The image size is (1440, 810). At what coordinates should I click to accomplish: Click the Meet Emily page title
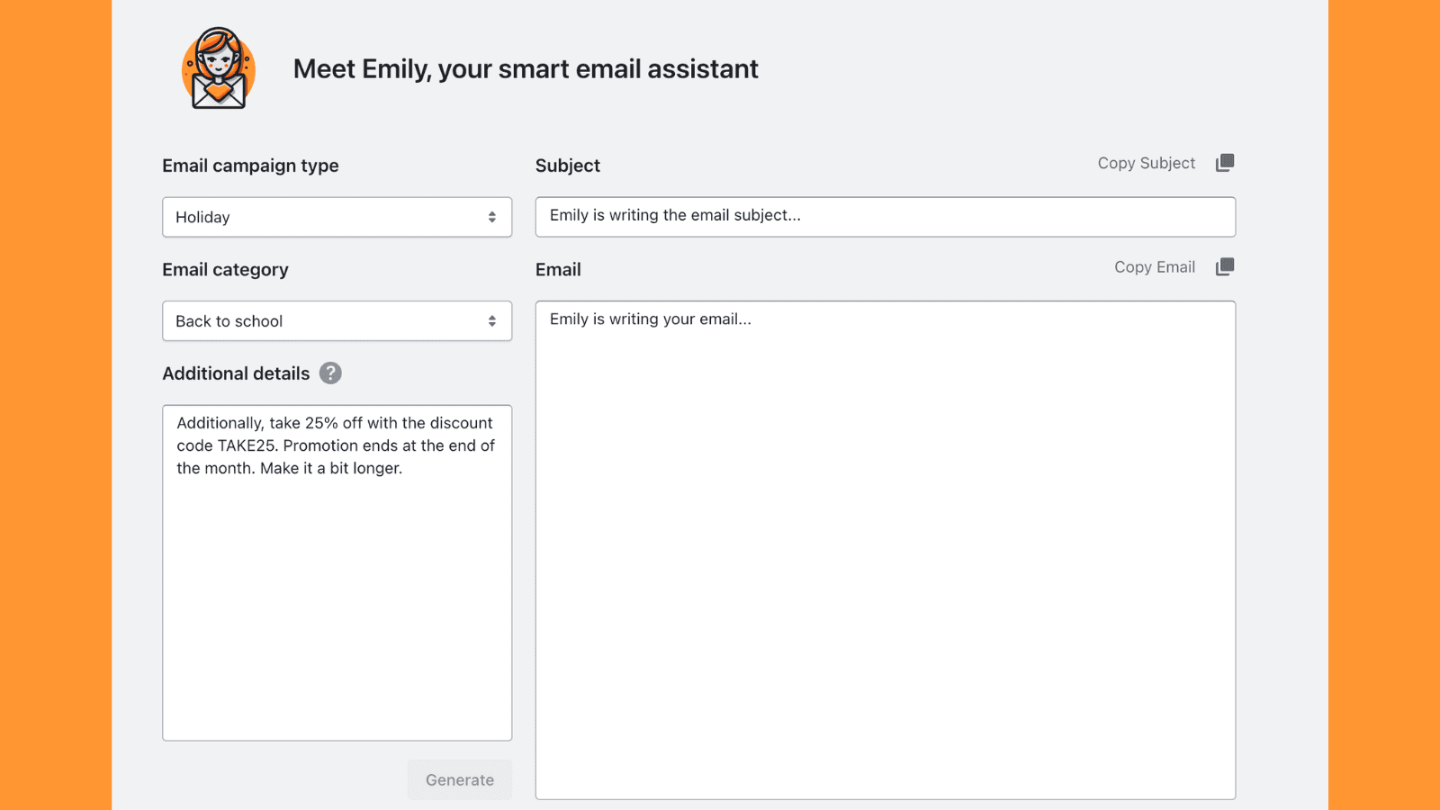tap(525, 68)
